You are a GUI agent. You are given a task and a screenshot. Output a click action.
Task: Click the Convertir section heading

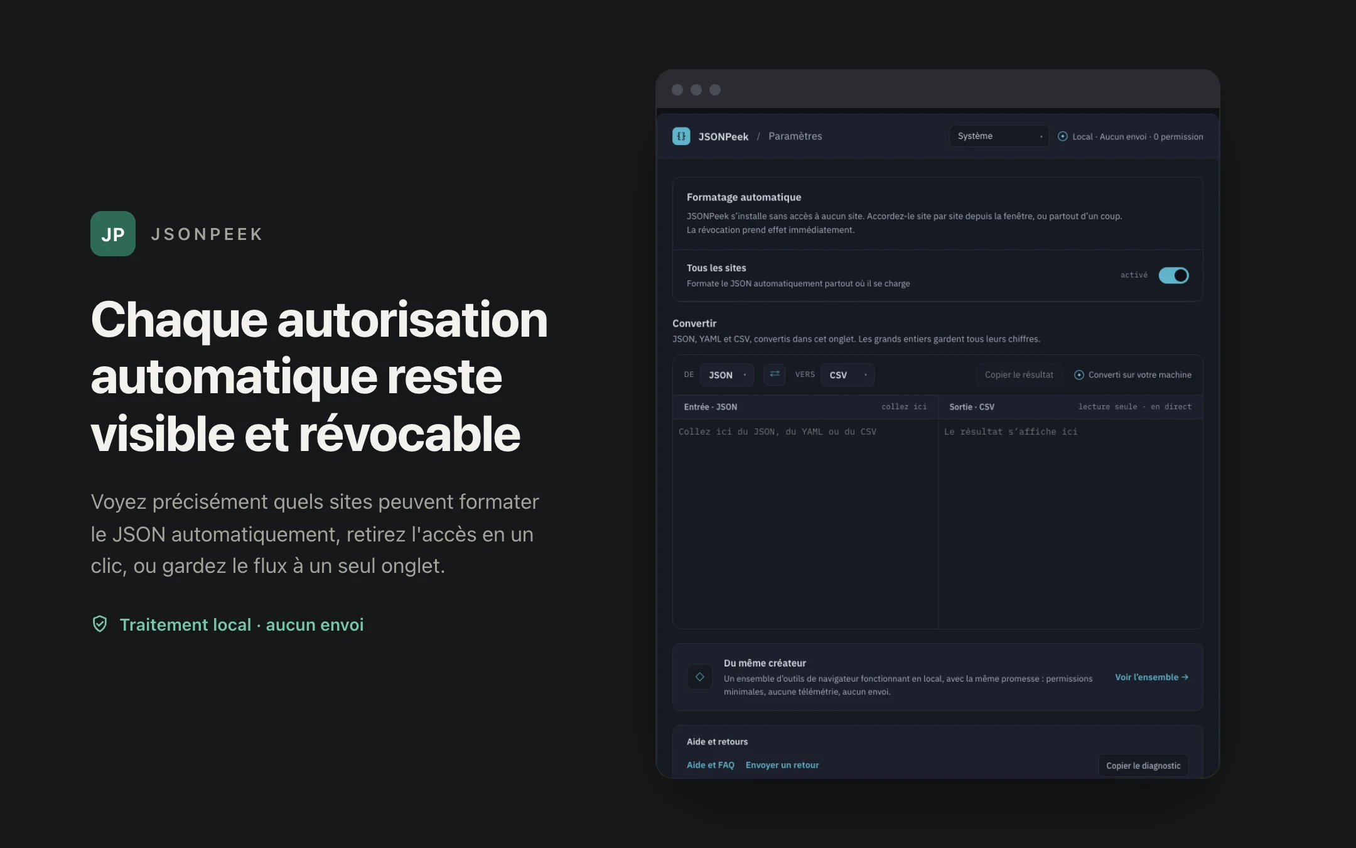tap(694, 323)
